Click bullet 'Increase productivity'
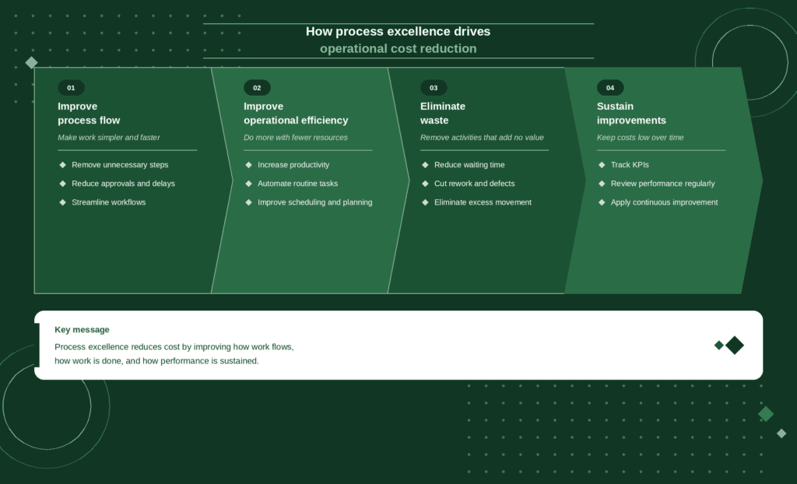The height and width of the screenshot is (484, 797). tap(293, 165)
